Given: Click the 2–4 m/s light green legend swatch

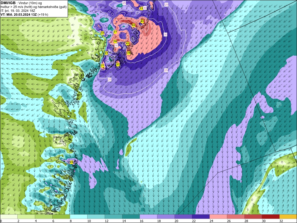Looking at the screenshot, I should [x=26, y=216].
